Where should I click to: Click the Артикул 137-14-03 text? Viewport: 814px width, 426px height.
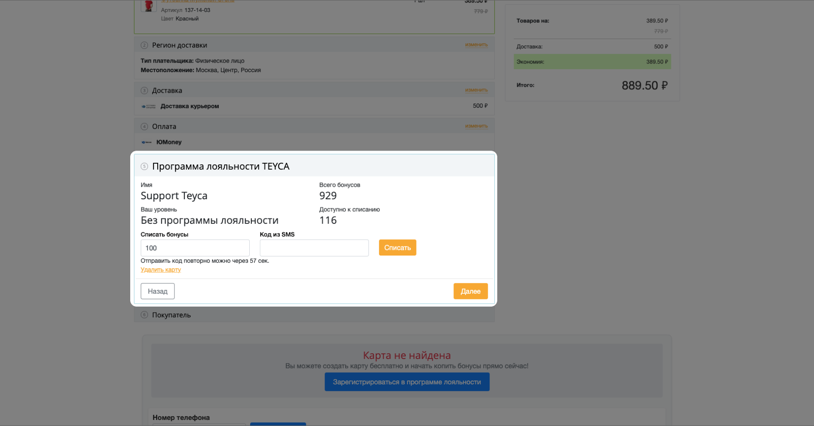point(186,10)
